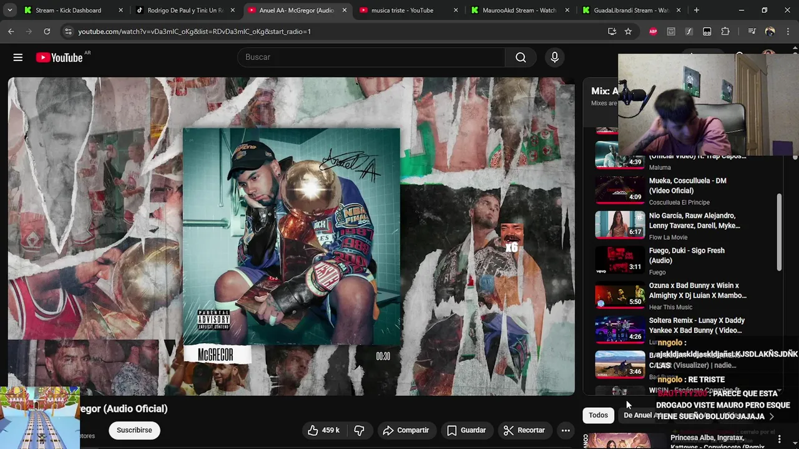The height and width of the screenshot is (449, 799).
Task: Open the ABP Adblock Plus extension
Action: pyautogui.click(x=653, y=31)
